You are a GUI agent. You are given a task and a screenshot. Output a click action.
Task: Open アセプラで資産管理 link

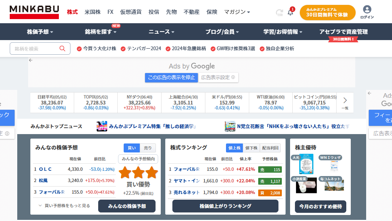point(344,32)
